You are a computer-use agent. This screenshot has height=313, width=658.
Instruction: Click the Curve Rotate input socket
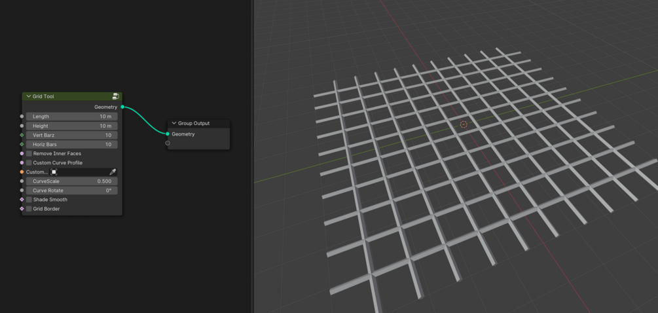(x=22, y=191)
